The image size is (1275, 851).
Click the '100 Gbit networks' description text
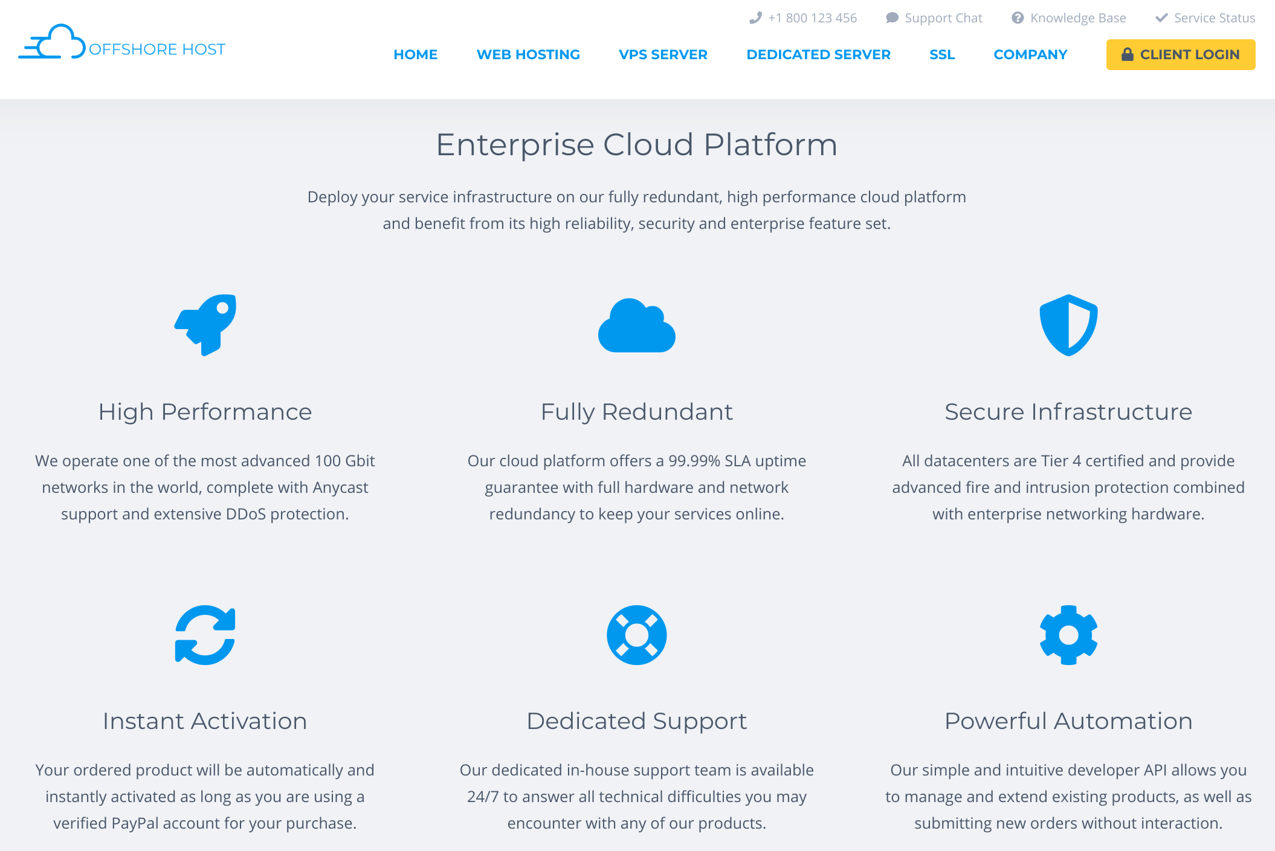point(205,487)
